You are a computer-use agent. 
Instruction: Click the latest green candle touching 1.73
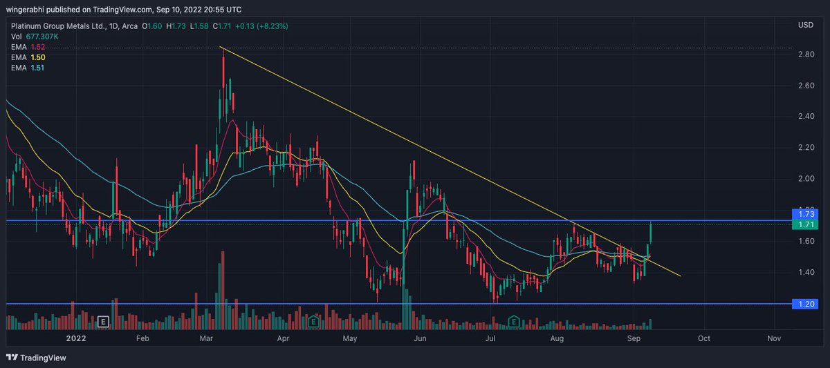pos(652,232)
